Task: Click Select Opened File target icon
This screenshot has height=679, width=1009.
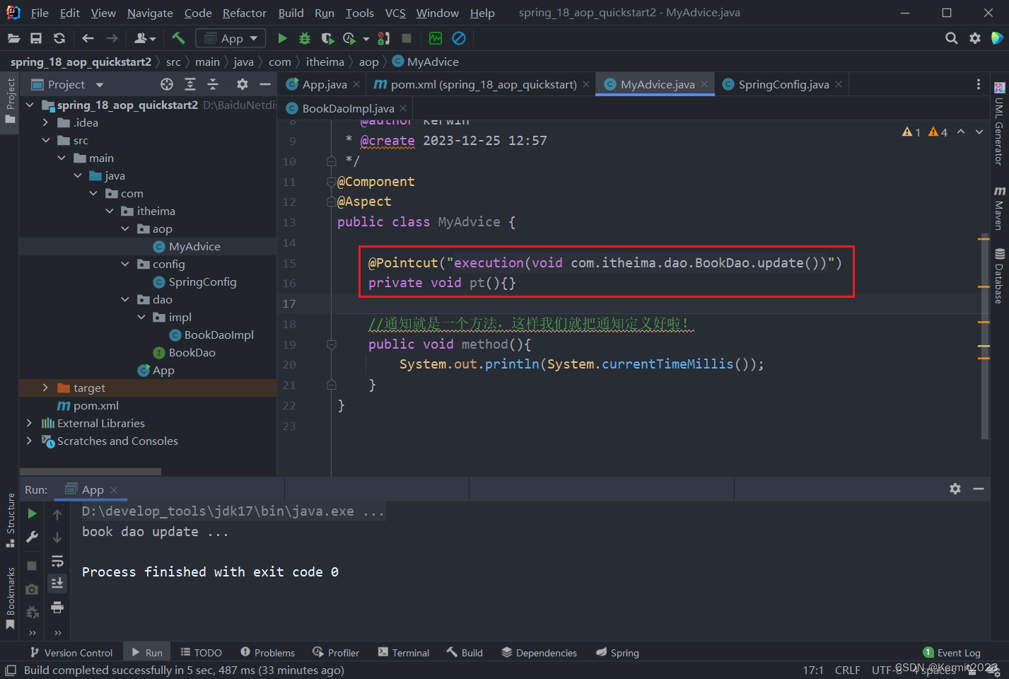Action: [x=167, y=84]
